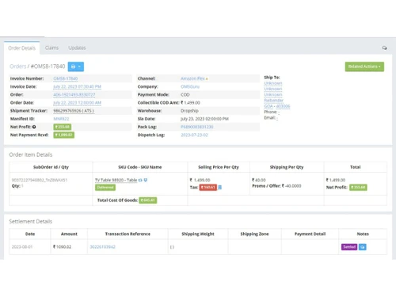This screenshot has height=297, width=396.
Task: Click order date July 22, 2023 12:00:00 AM
Action: click(77, 103)
